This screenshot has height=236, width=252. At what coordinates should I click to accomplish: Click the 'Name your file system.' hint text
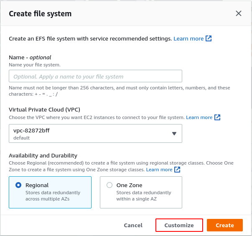coord(35,65)
